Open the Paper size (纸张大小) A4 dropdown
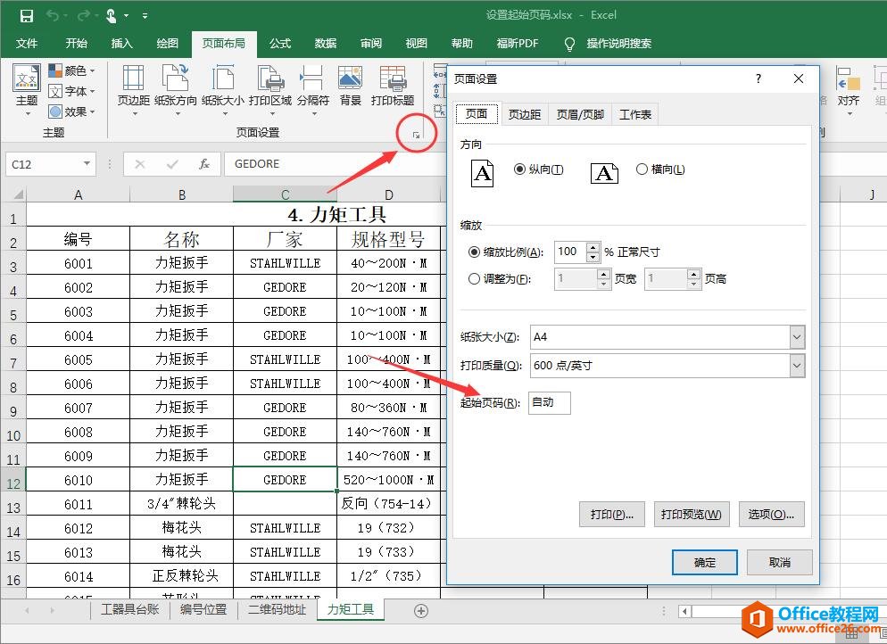The height and width of the screenshot is (644, 887). [797, 337]
